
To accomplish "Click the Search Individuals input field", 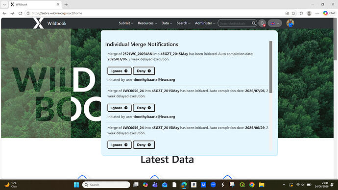I will click(x=235, y=24).
